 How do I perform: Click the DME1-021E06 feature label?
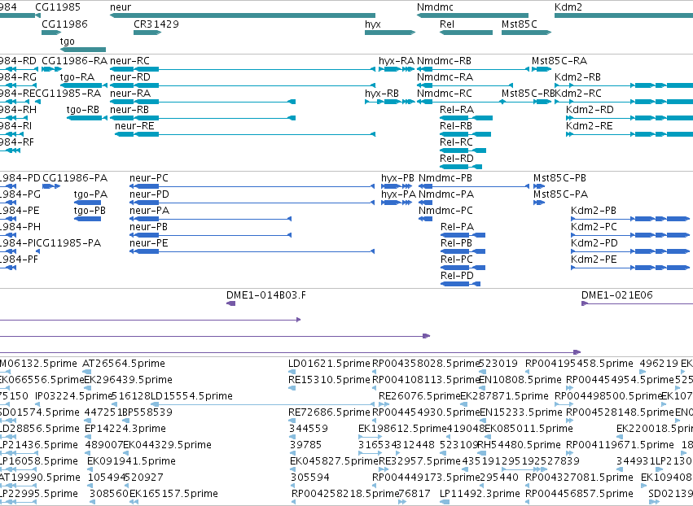[x=617, y=296]
